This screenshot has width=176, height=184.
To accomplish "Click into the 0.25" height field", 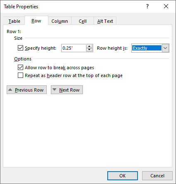I will pos(74,48).
